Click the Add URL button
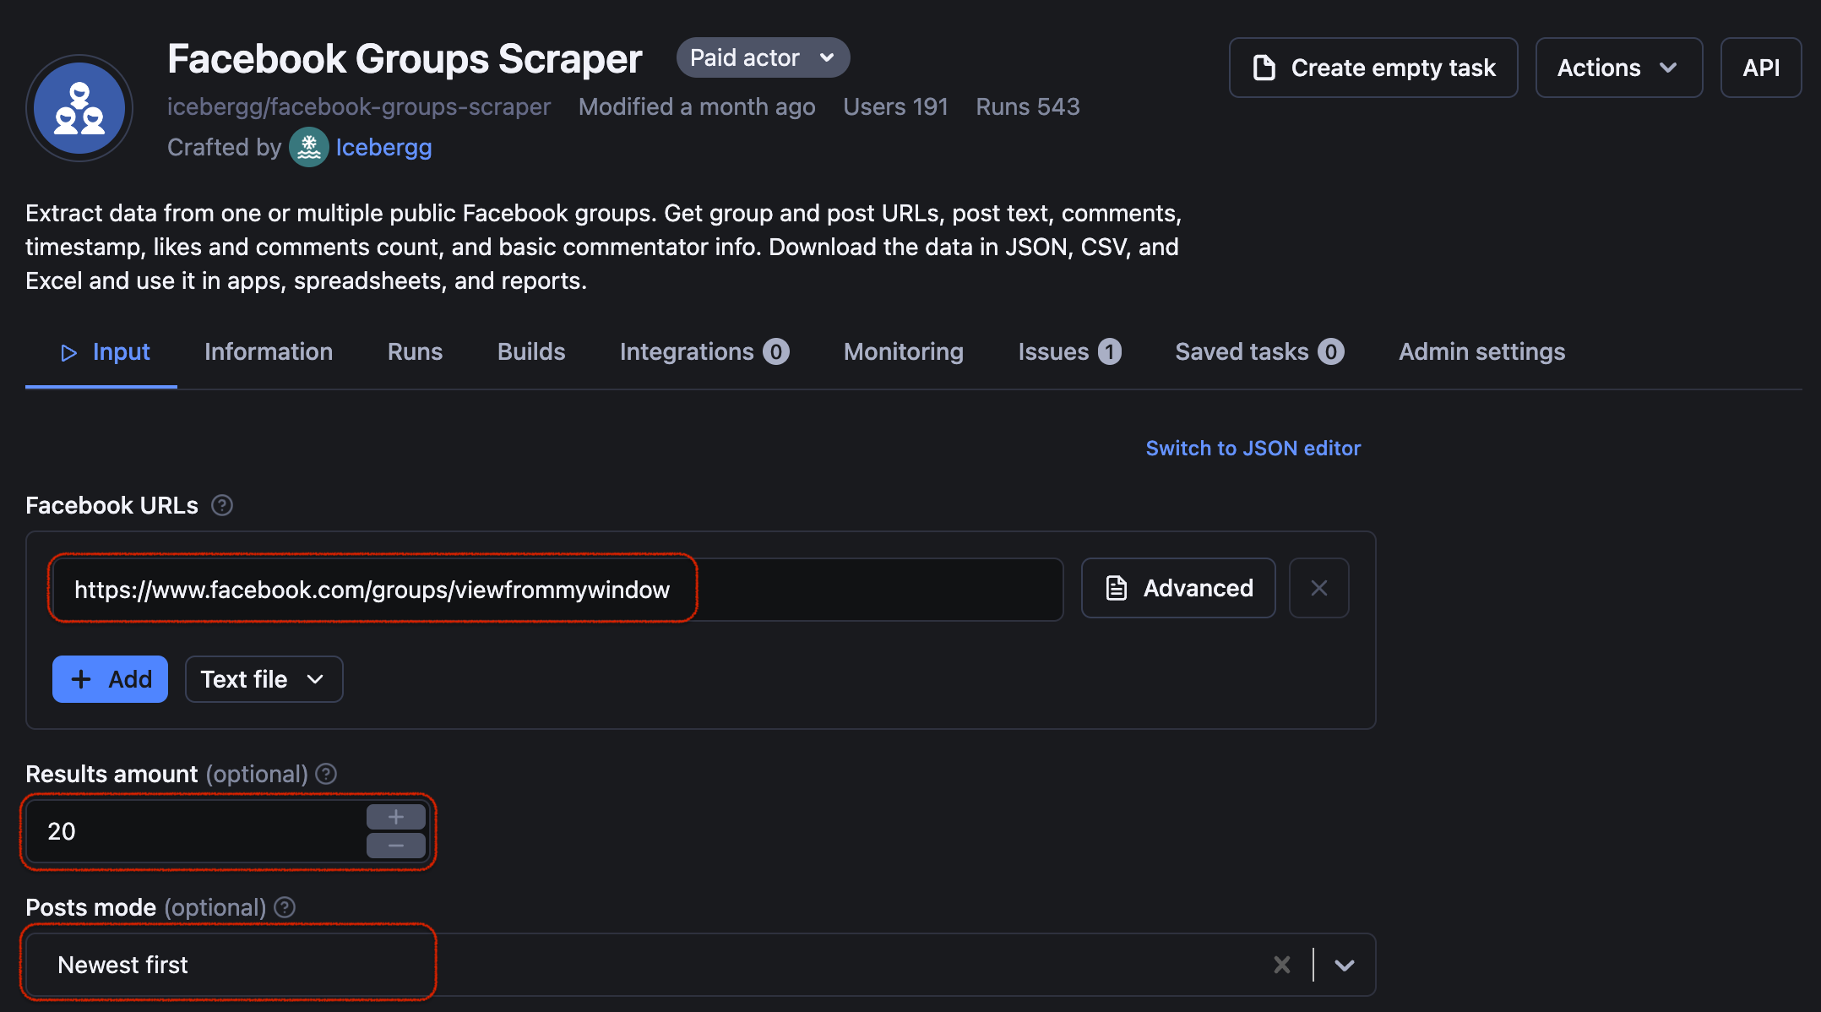Screen dimensions: 1821x1012 [110, 679]
